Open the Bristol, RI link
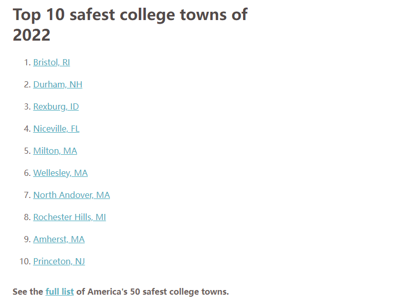The image size is (408, 307). click(x=51, y=63)
